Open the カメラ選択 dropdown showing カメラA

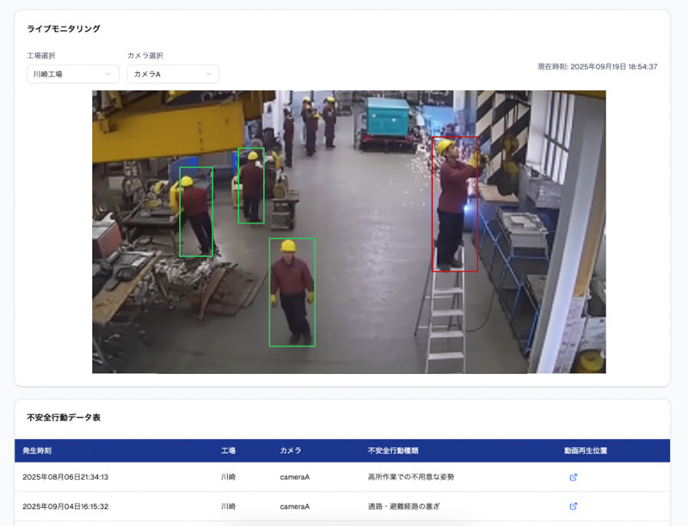click(172, 75)
